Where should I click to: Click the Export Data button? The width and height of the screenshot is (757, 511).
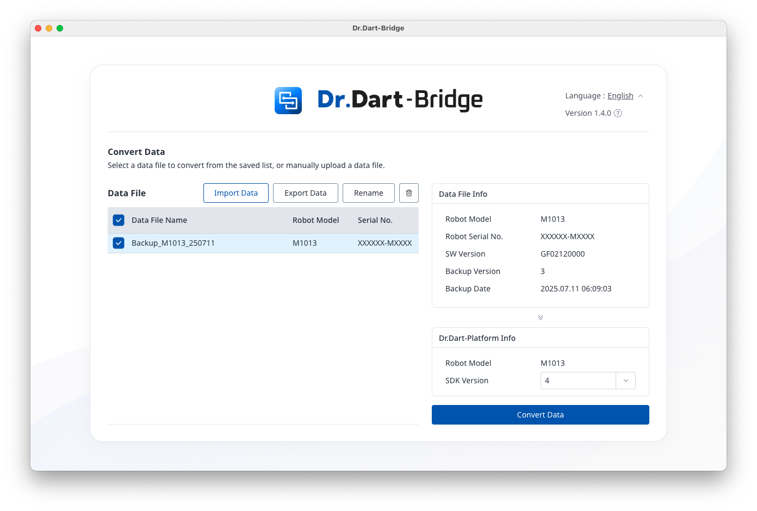pos(306,193)
